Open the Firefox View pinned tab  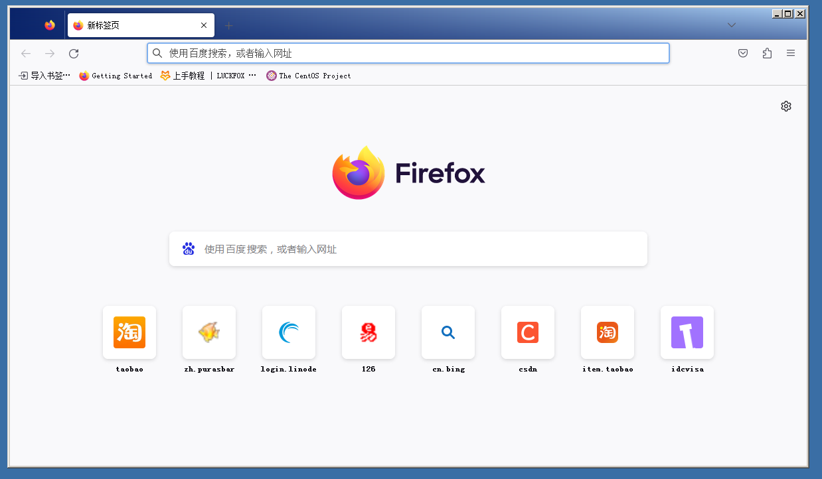50,25
